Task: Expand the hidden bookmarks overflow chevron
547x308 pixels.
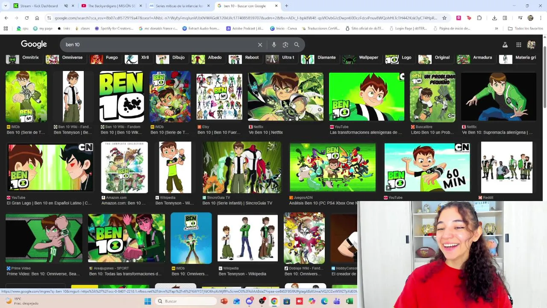Action: click(496, 29)
